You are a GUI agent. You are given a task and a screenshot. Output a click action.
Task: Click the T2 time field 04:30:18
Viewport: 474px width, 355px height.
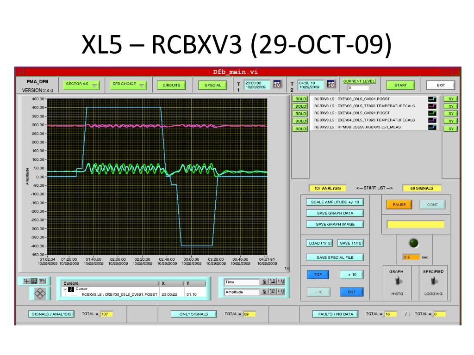click(x=311, y=85)
